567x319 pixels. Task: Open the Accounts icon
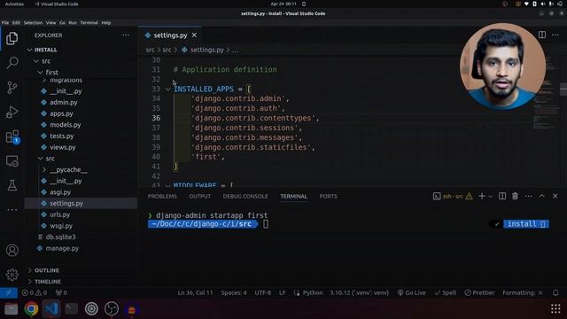12,250
